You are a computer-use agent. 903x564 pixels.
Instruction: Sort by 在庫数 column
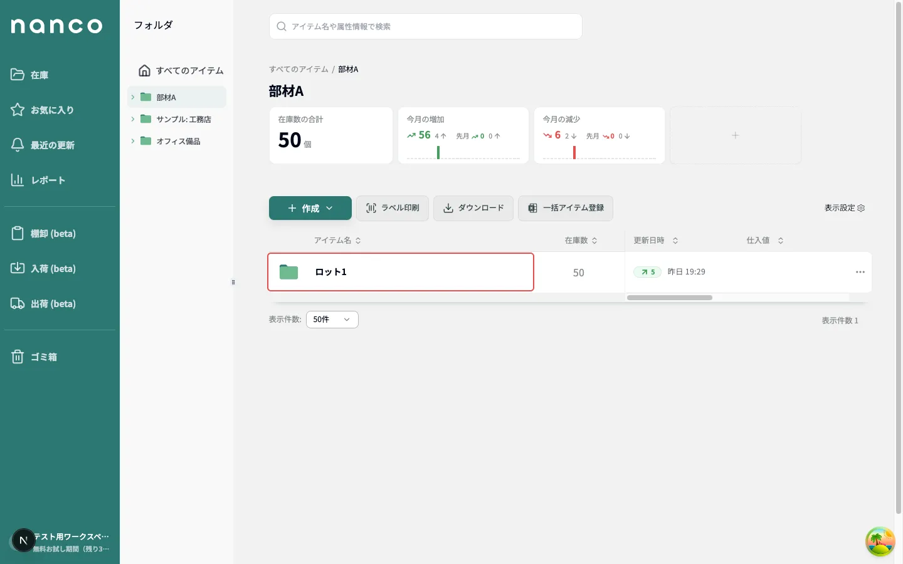coord(581,241)
